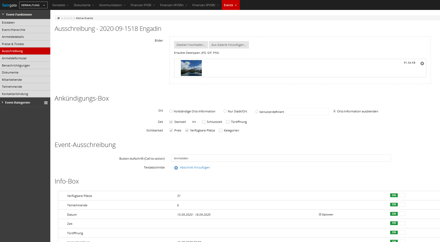Viewport: 440px width, 242px height.
Task: Remove the uploaded mountain image
Action: pyautogui.click(x=422, y=64)
